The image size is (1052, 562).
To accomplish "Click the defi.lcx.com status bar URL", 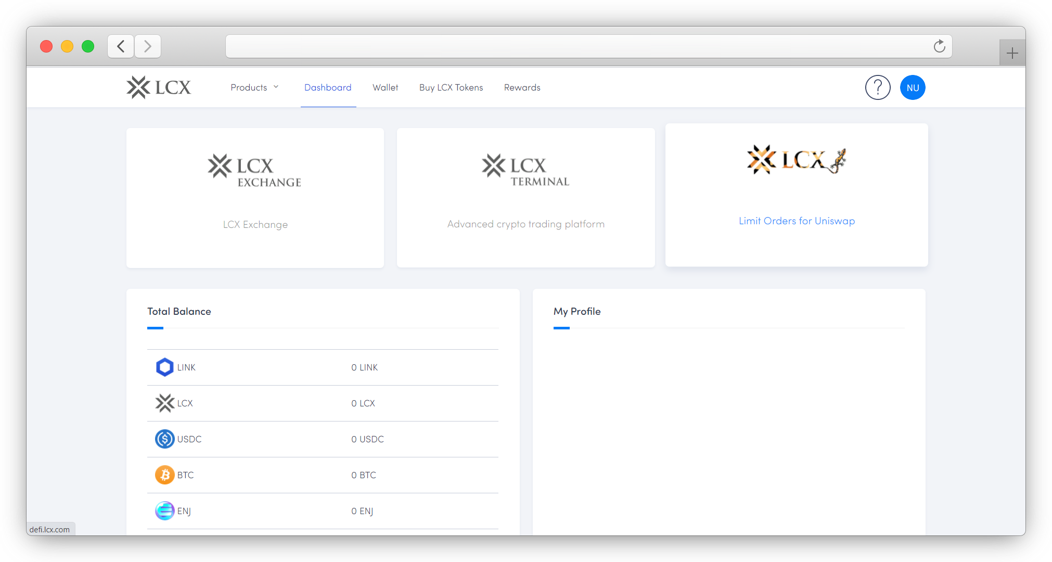I will pos(49,529).
